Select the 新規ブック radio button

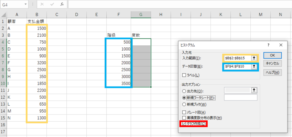[184, 104]
